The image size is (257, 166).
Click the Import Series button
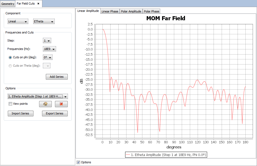point(20,114)
